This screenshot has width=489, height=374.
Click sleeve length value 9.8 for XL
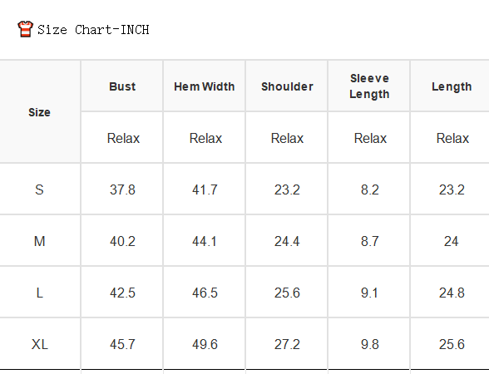(370, 344)
